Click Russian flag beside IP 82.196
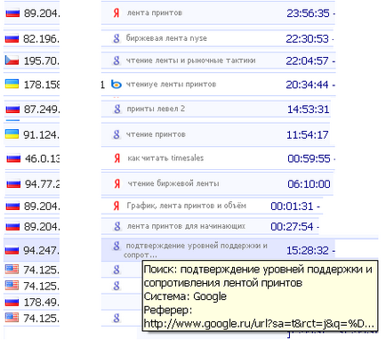 (x=12, y=39)
